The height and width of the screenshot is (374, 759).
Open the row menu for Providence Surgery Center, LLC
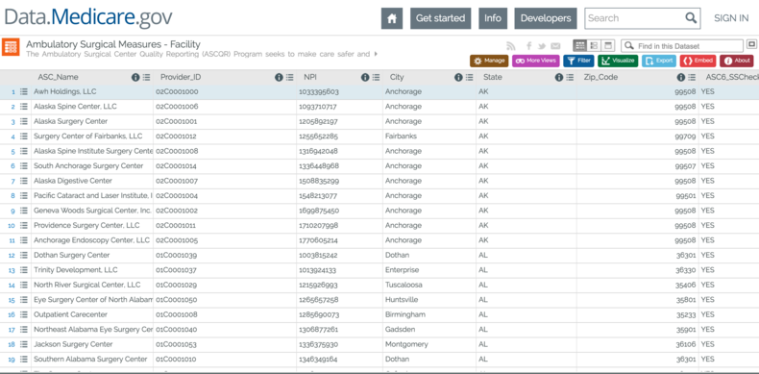click(24, 225)
